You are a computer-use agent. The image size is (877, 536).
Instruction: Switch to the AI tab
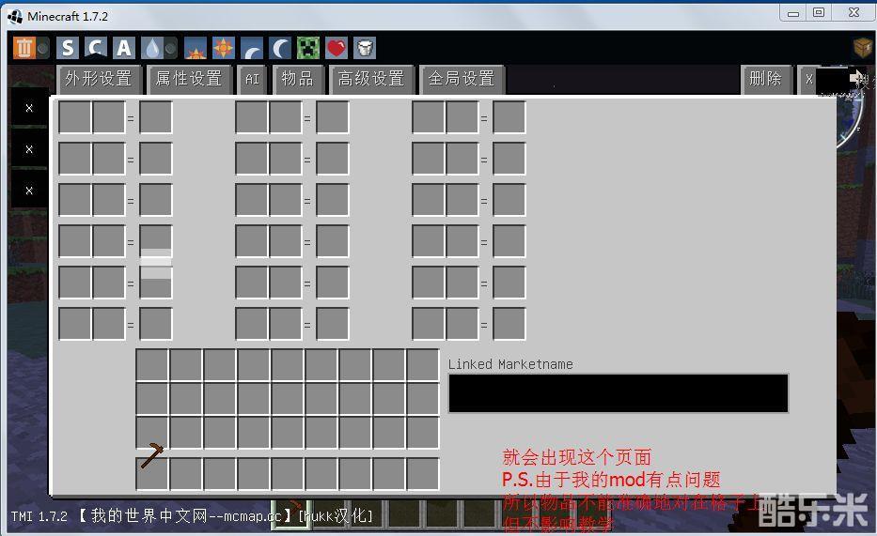(252, 79)
